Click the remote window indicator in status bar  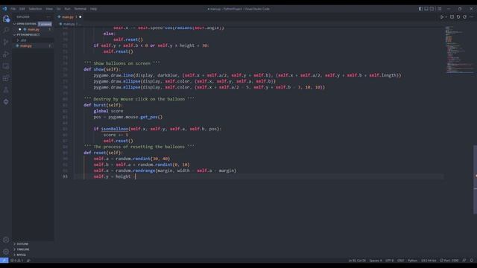tap(4, 261)
